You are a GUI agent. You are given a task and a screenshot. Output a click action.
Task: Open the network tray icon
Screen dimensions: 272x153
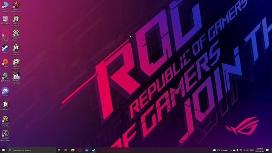[244, 150]
